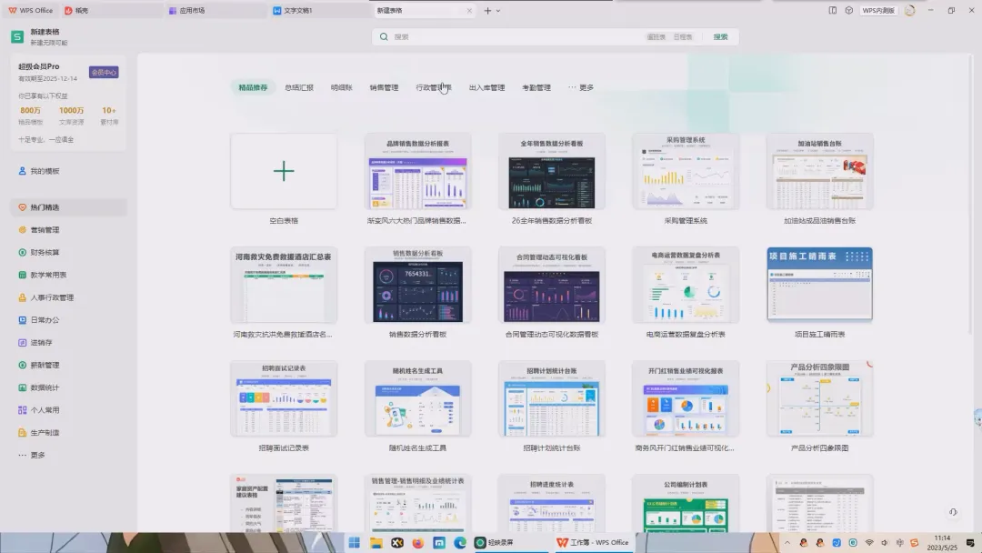Click the taskbar volume icon
The image size is (982, 553).
pyautogui.click(x=885, y=542)
